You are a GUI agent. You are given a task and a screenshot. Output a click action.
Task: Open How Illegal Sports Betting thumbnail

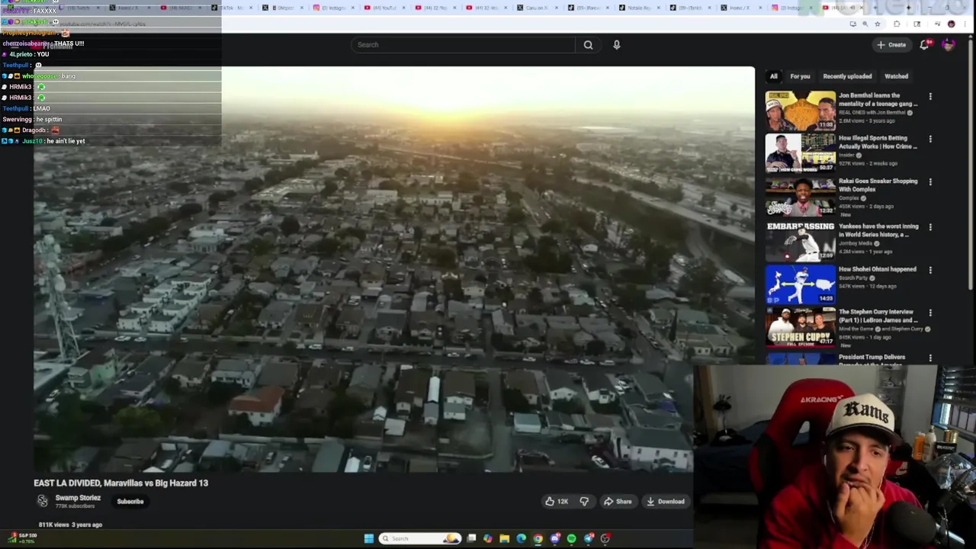(801, 153)
